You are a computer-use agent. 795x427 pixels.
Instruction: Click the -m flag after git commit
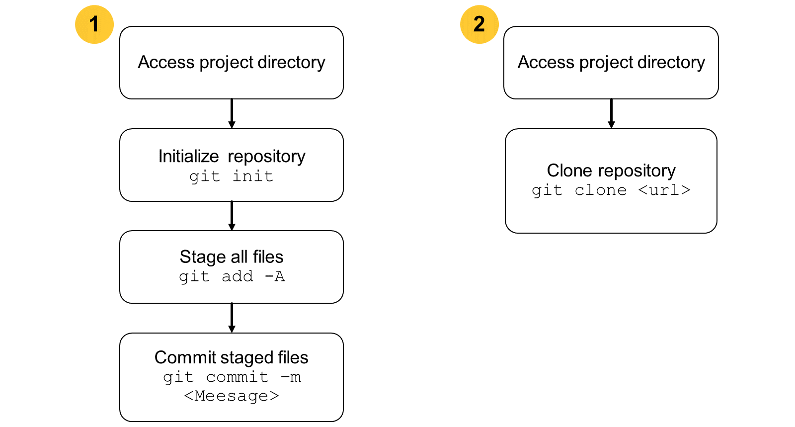pos(291,377)
